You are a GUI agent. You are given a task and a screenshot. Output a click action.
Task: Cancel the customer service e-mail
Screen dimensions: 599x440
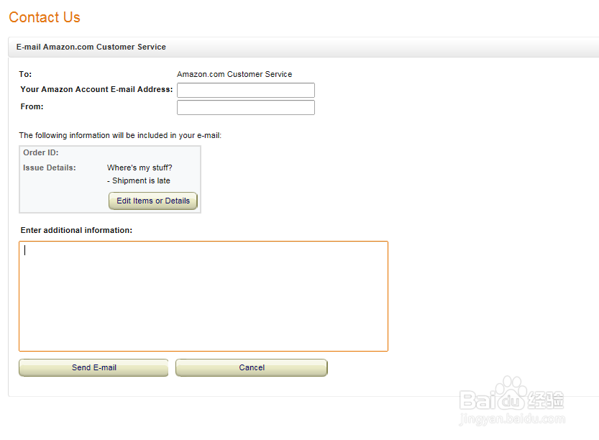[x=252, y=367]
